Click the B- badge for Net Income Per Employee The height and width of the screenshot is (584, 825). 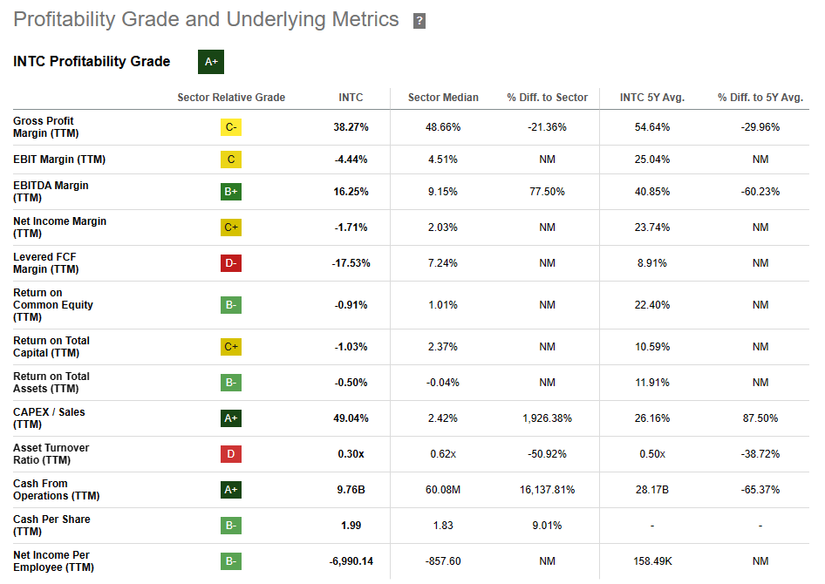[x=231, y=561]
